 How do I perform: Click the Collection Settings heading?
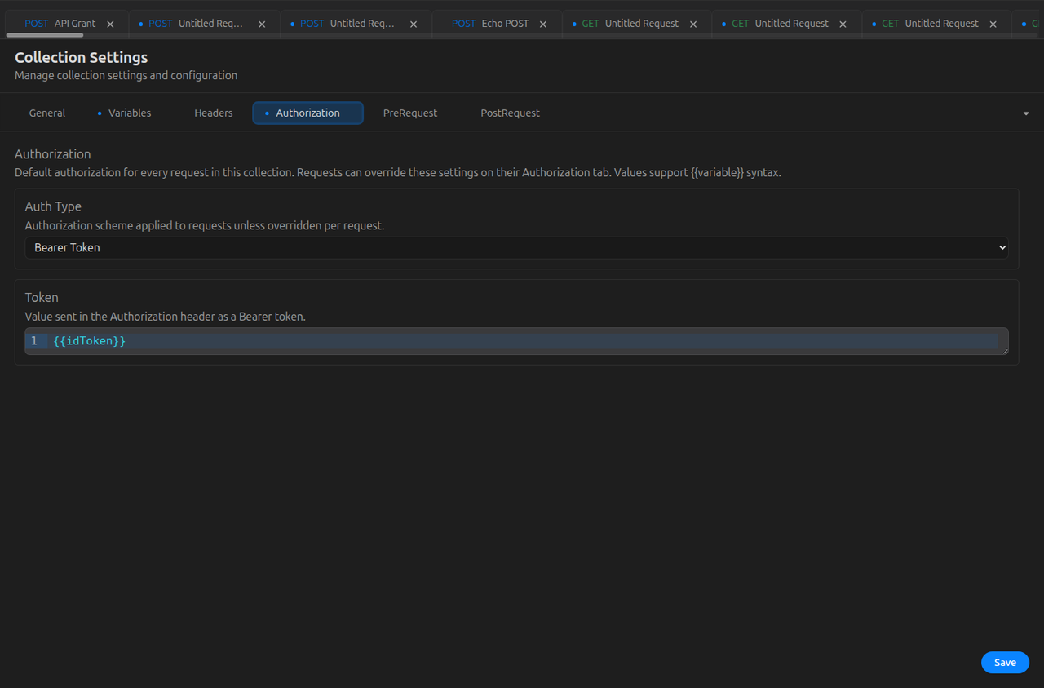pos(82,57)
